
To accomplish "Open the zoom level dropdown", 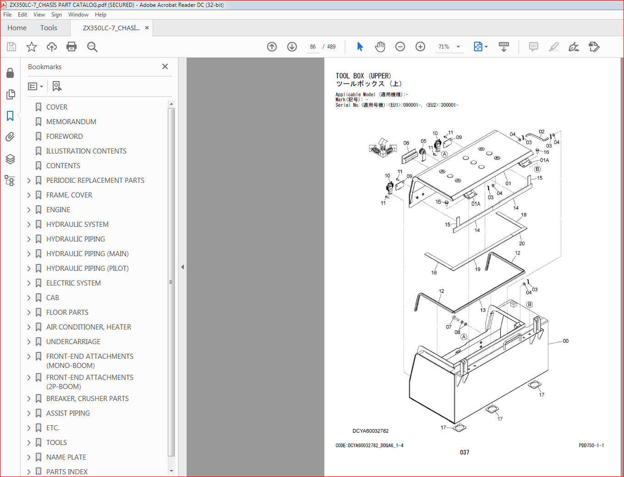I will (x=458, y=47).
